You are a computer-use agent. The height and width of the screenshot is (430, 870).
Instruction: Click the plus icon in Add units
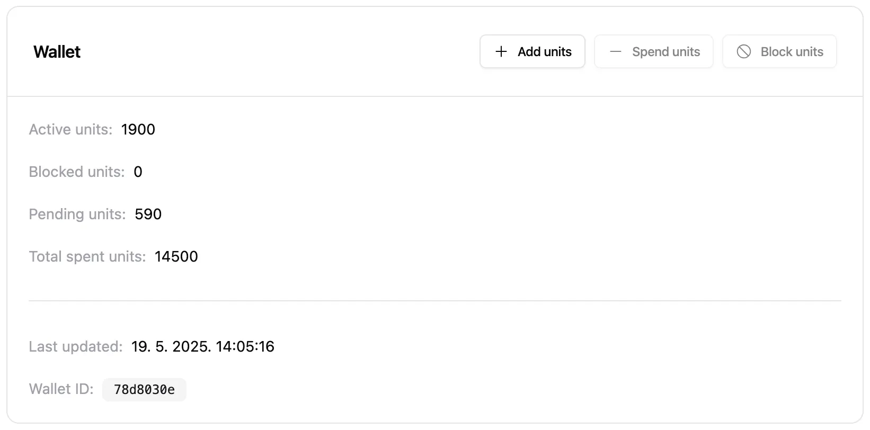[501, 51]
